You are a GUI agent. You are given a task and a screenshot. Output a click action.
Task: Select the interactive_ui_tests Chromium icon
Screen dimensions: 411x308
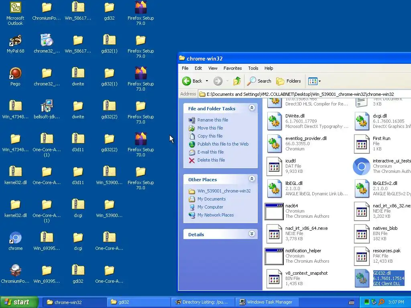362,166
